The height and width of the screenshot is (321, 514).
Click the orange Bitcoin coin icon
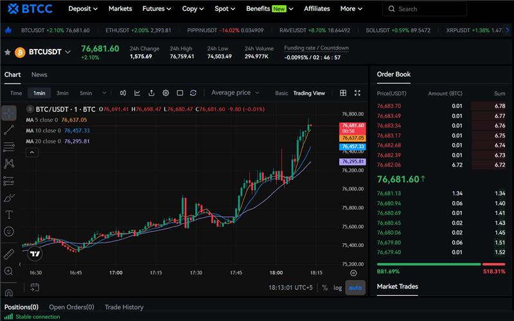pos(20,52)
